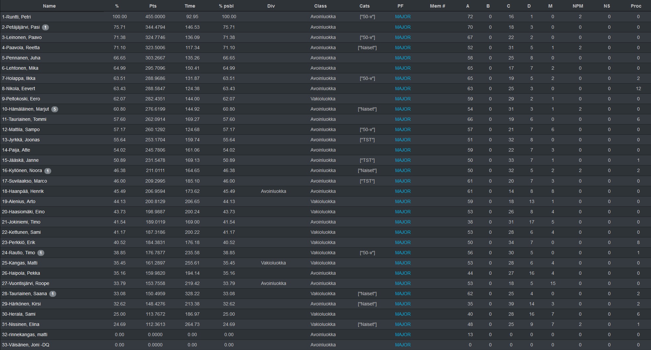651x350 pixels.
Task: Click percent value 75.71 for Petäjäjärvi
Action: [120, 27]
